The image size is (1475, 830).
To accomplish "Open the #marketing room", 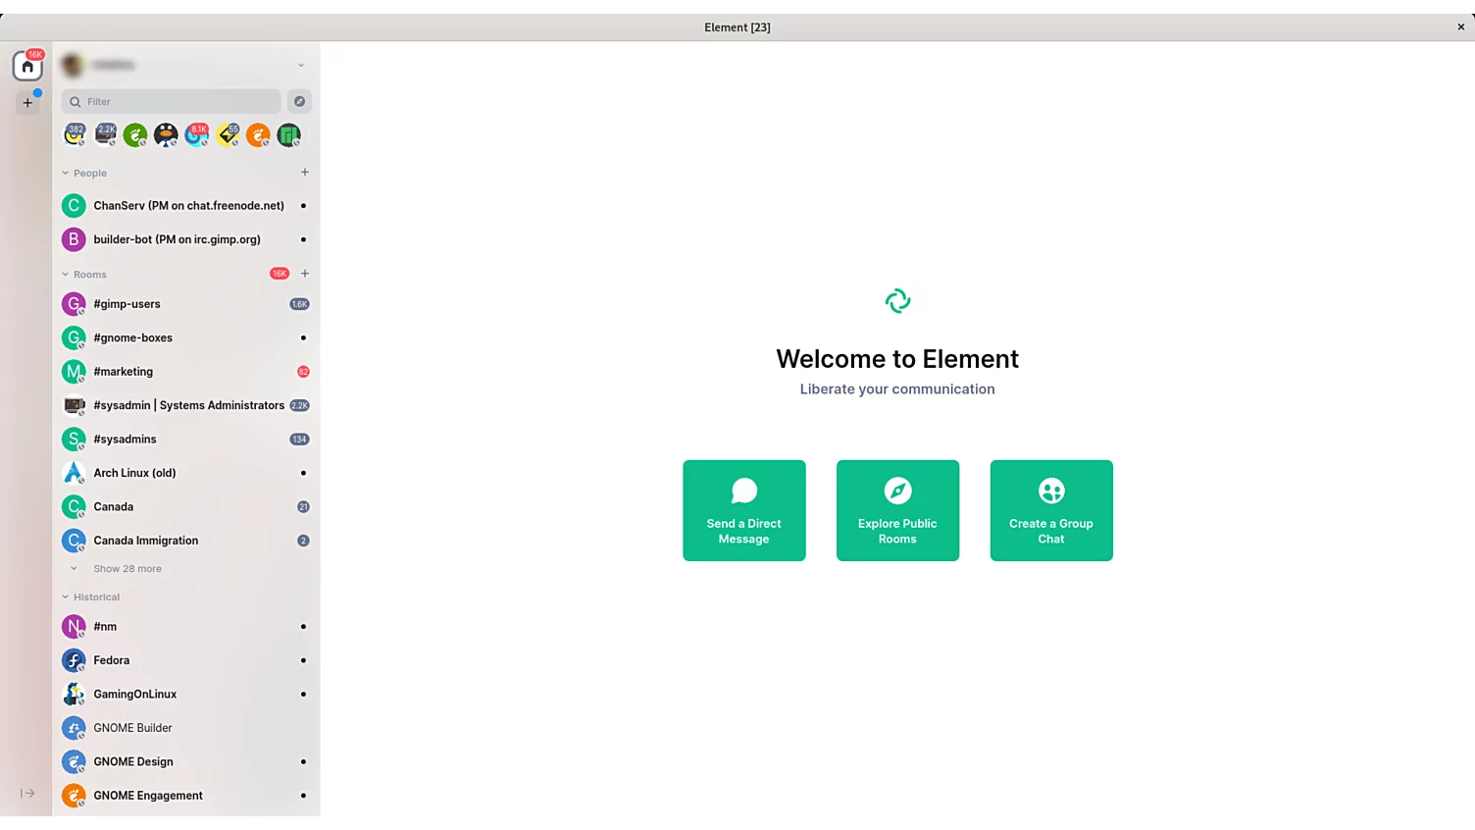I will coord(186,372).
